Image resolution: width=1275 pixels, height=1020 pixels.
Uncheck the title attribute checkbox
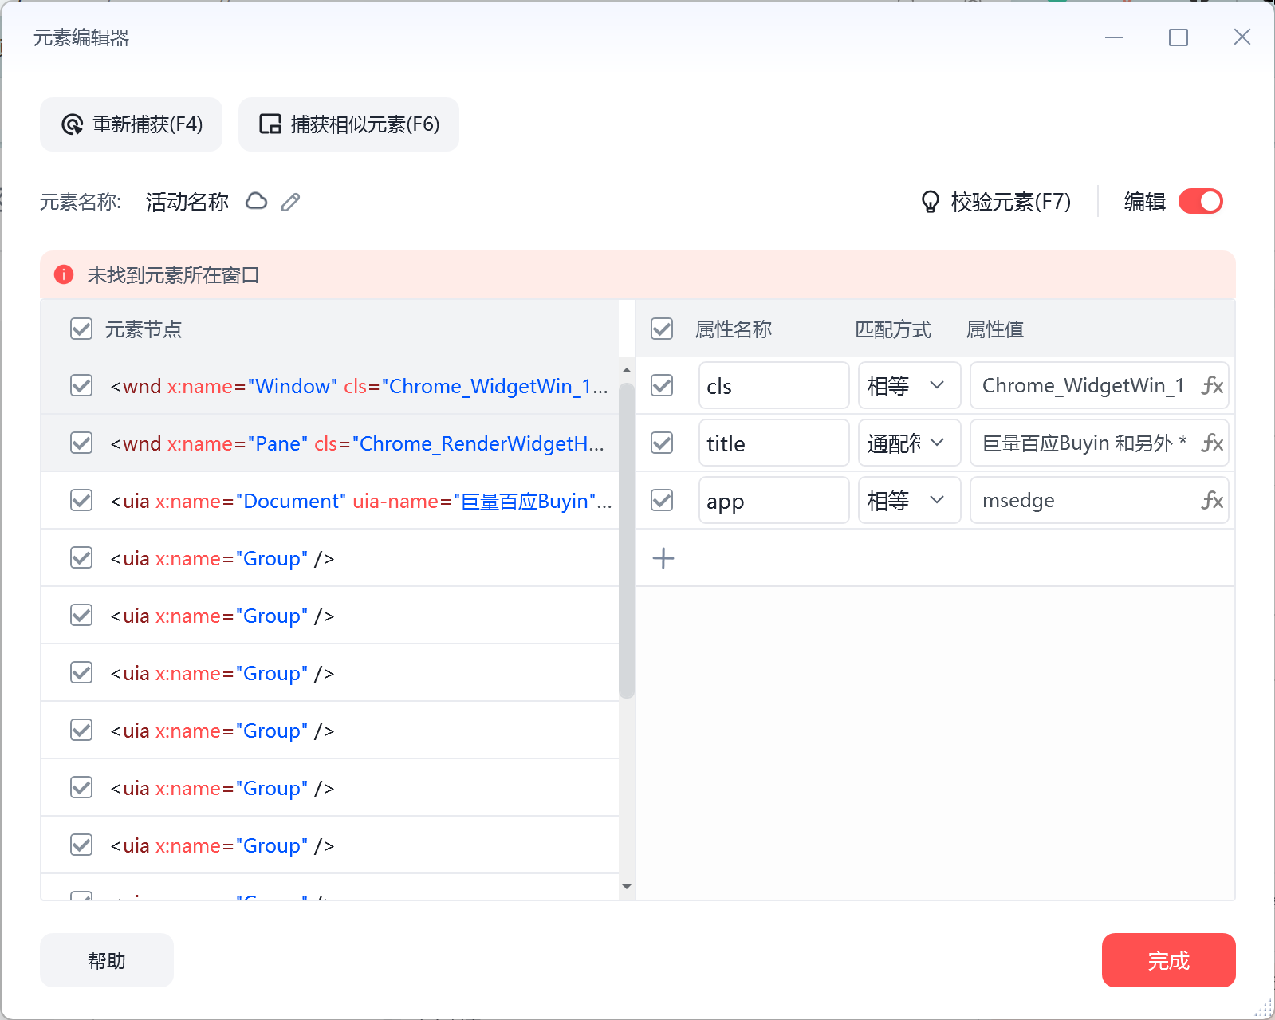[662, 443]
